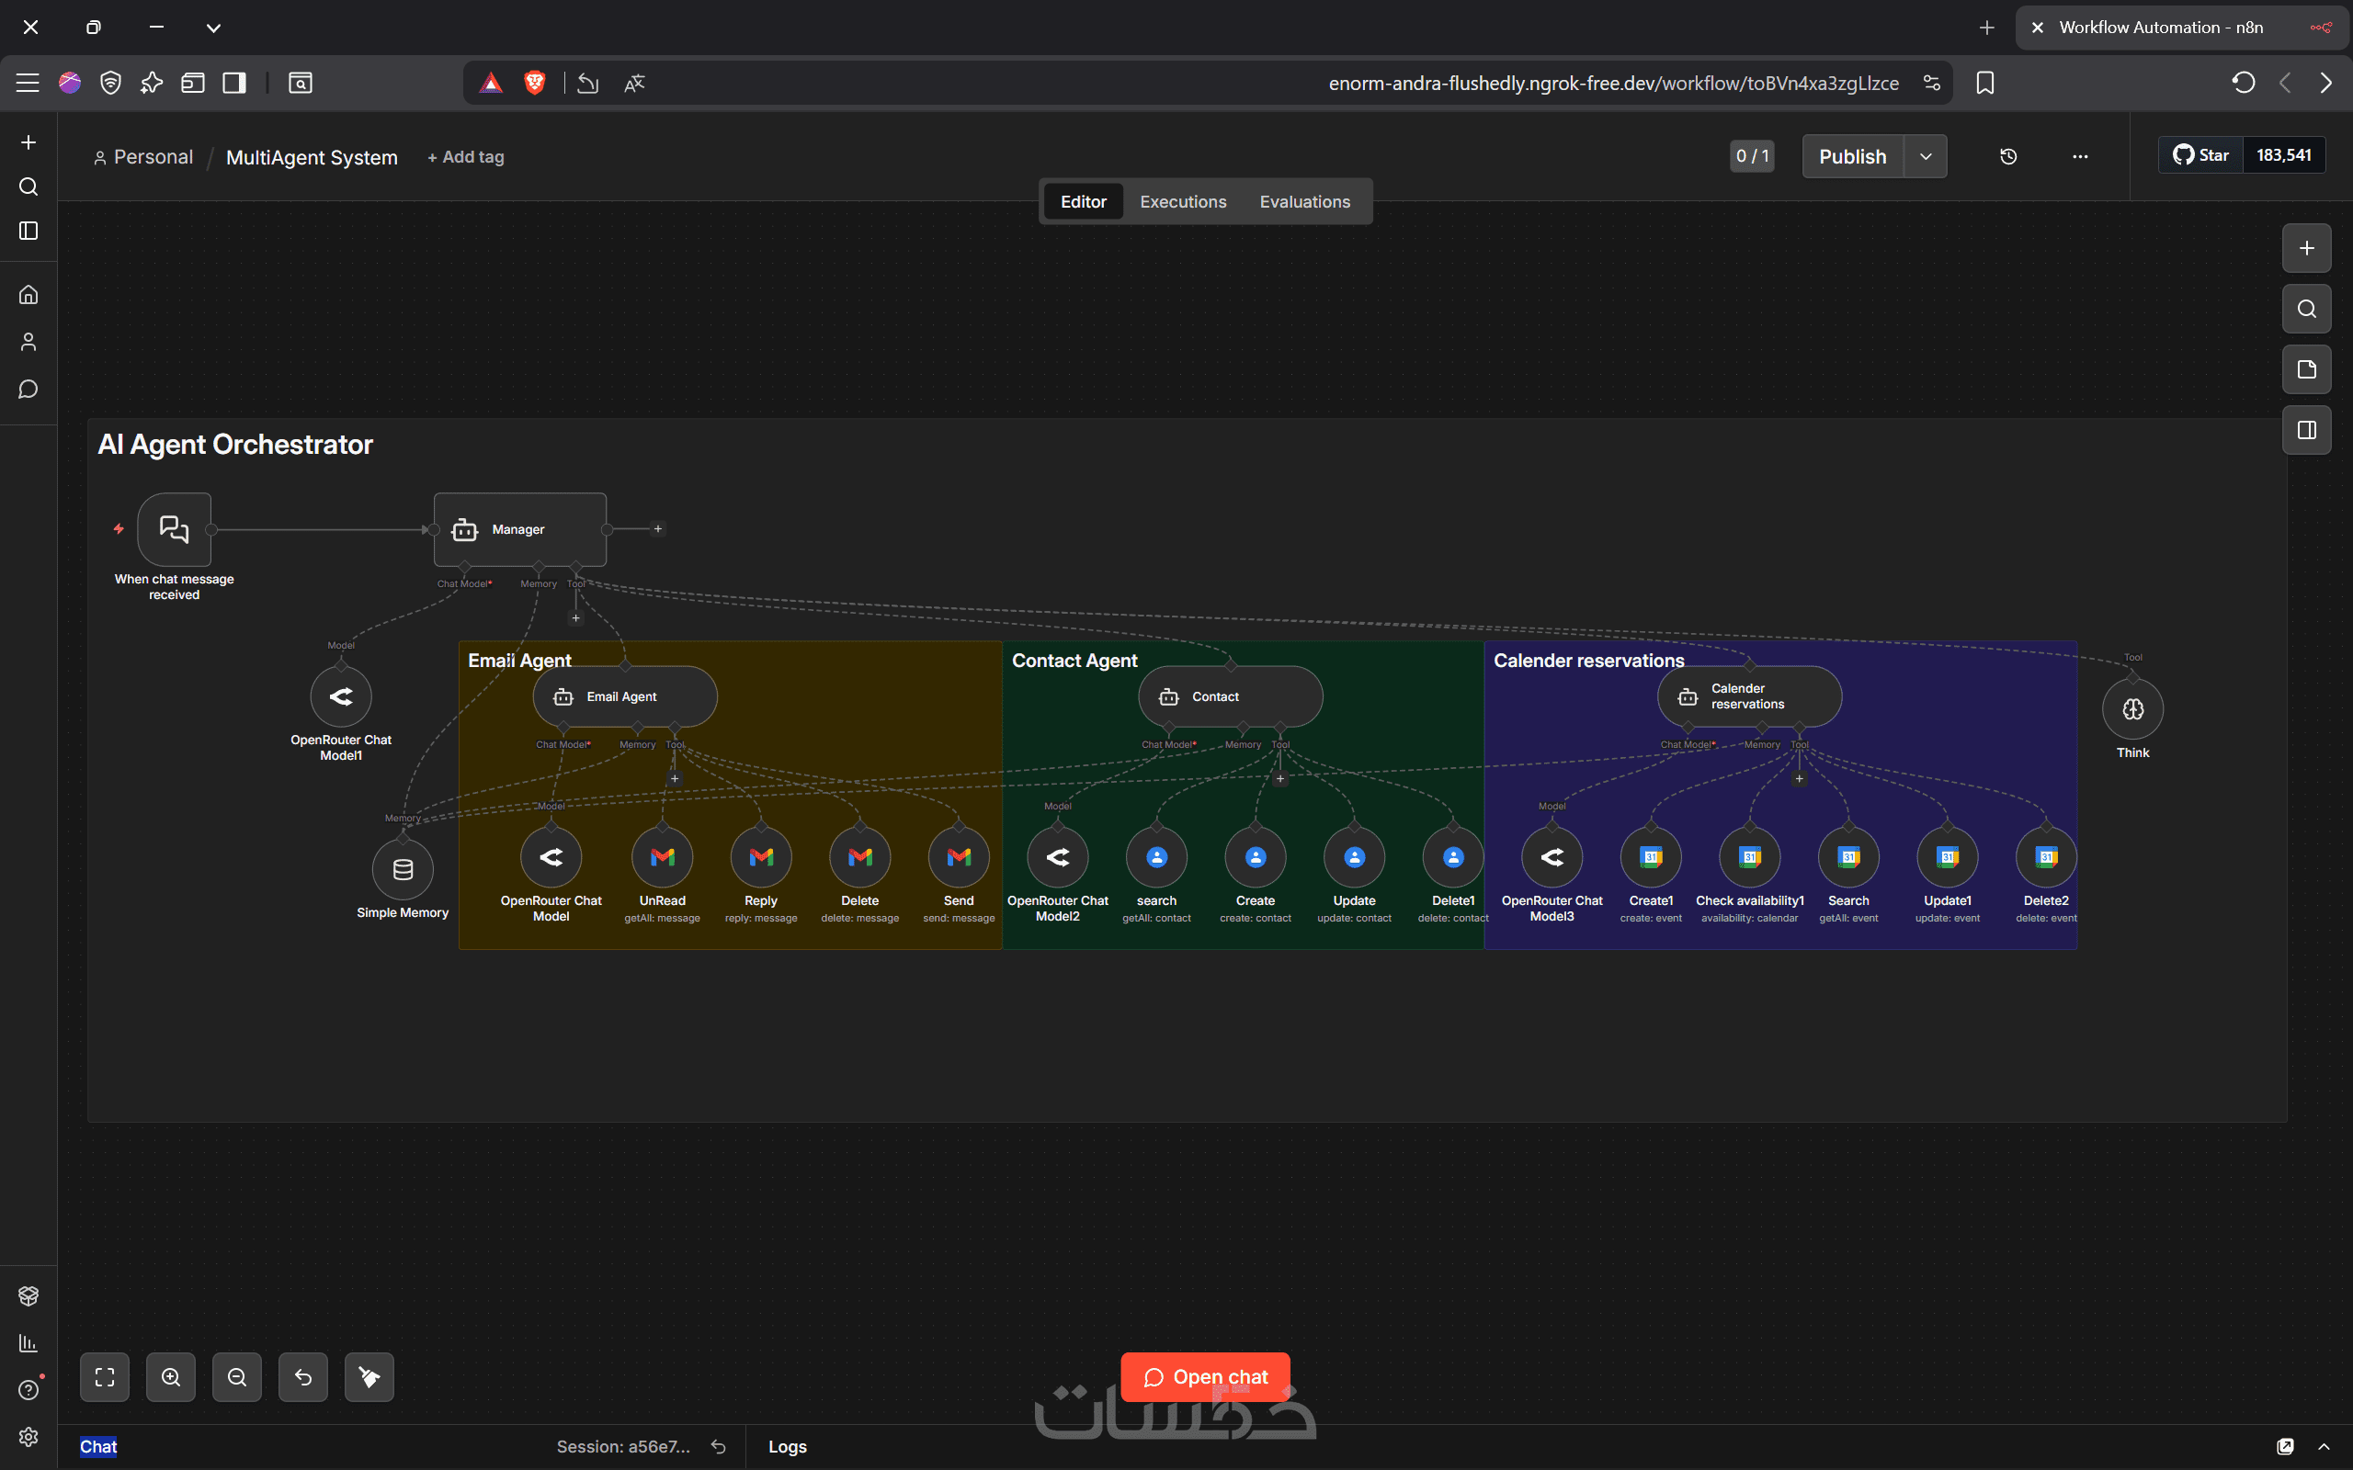Switch to the Executions tab
Viewport: 2353px width, 1470px height.
coord(1182,201)
